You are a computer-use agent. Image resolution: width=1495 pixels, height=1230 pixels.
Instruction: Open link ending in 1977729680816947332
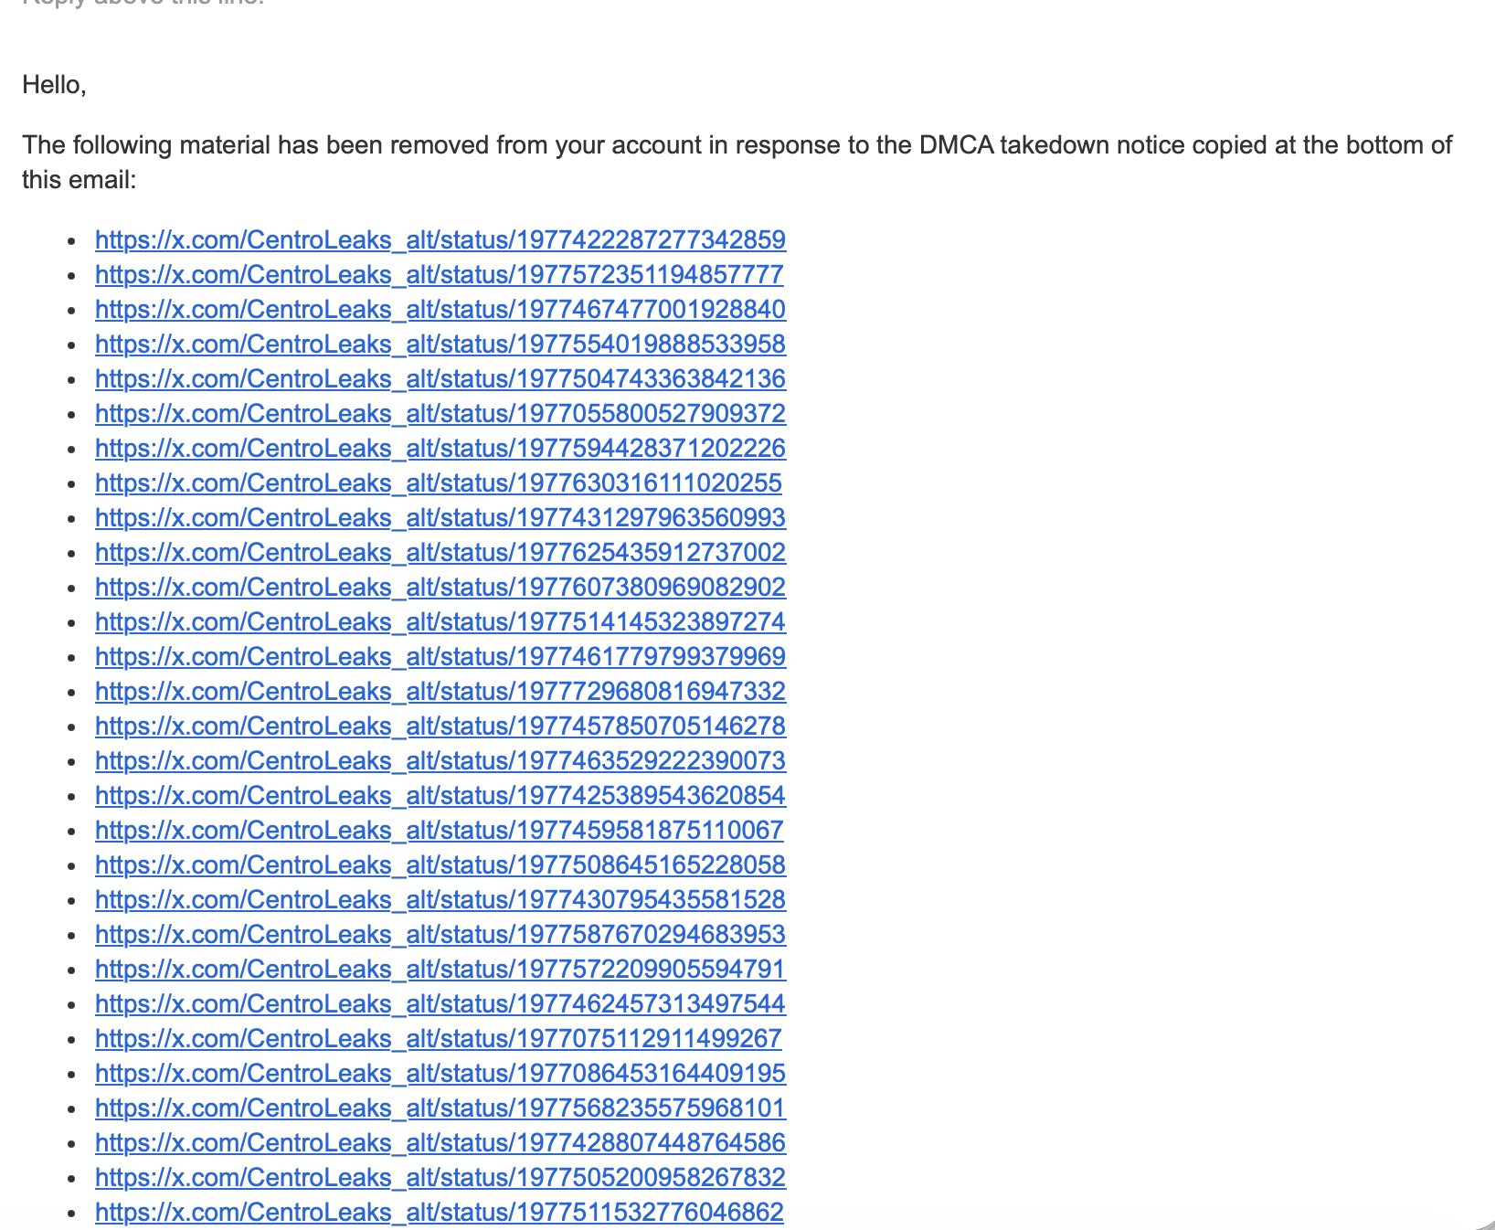pos(440,692)
